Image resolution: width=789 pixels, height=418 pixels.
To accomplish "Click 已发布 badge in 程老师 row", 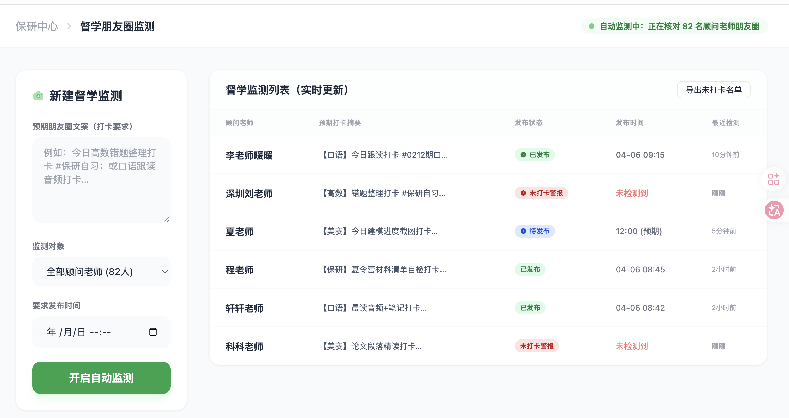I will 530,269.
